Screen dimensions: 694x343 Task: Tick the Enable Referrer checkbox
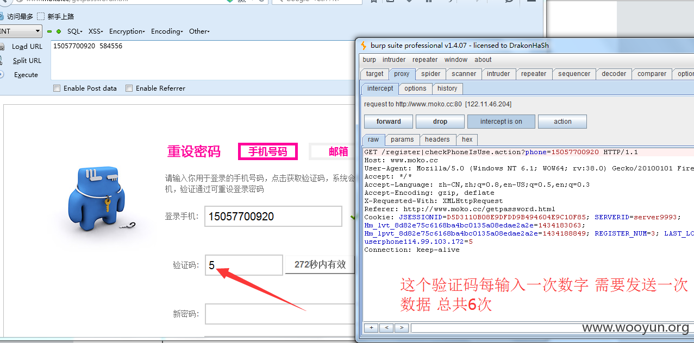point(129,88)
